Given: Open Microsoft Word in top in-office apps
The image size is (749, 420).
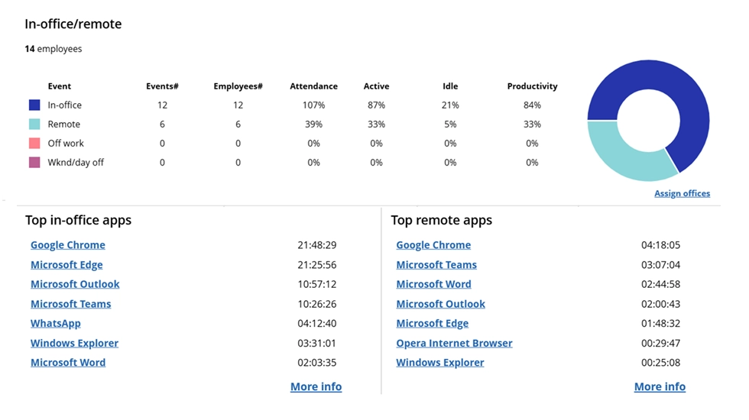Looking at the screenshot, I should (68, 362).
